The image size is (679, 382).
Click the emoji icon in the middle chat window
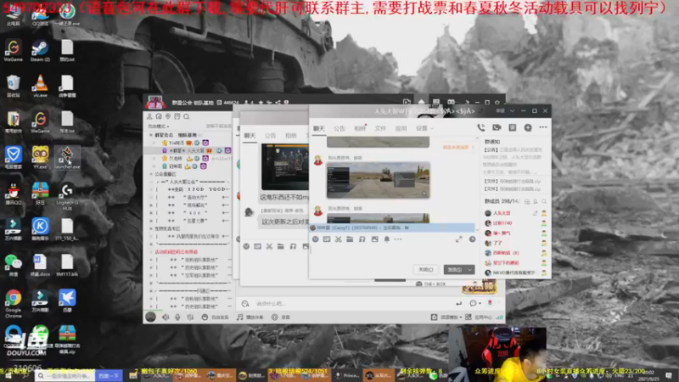pyautogui.click(x=246, y=246)
